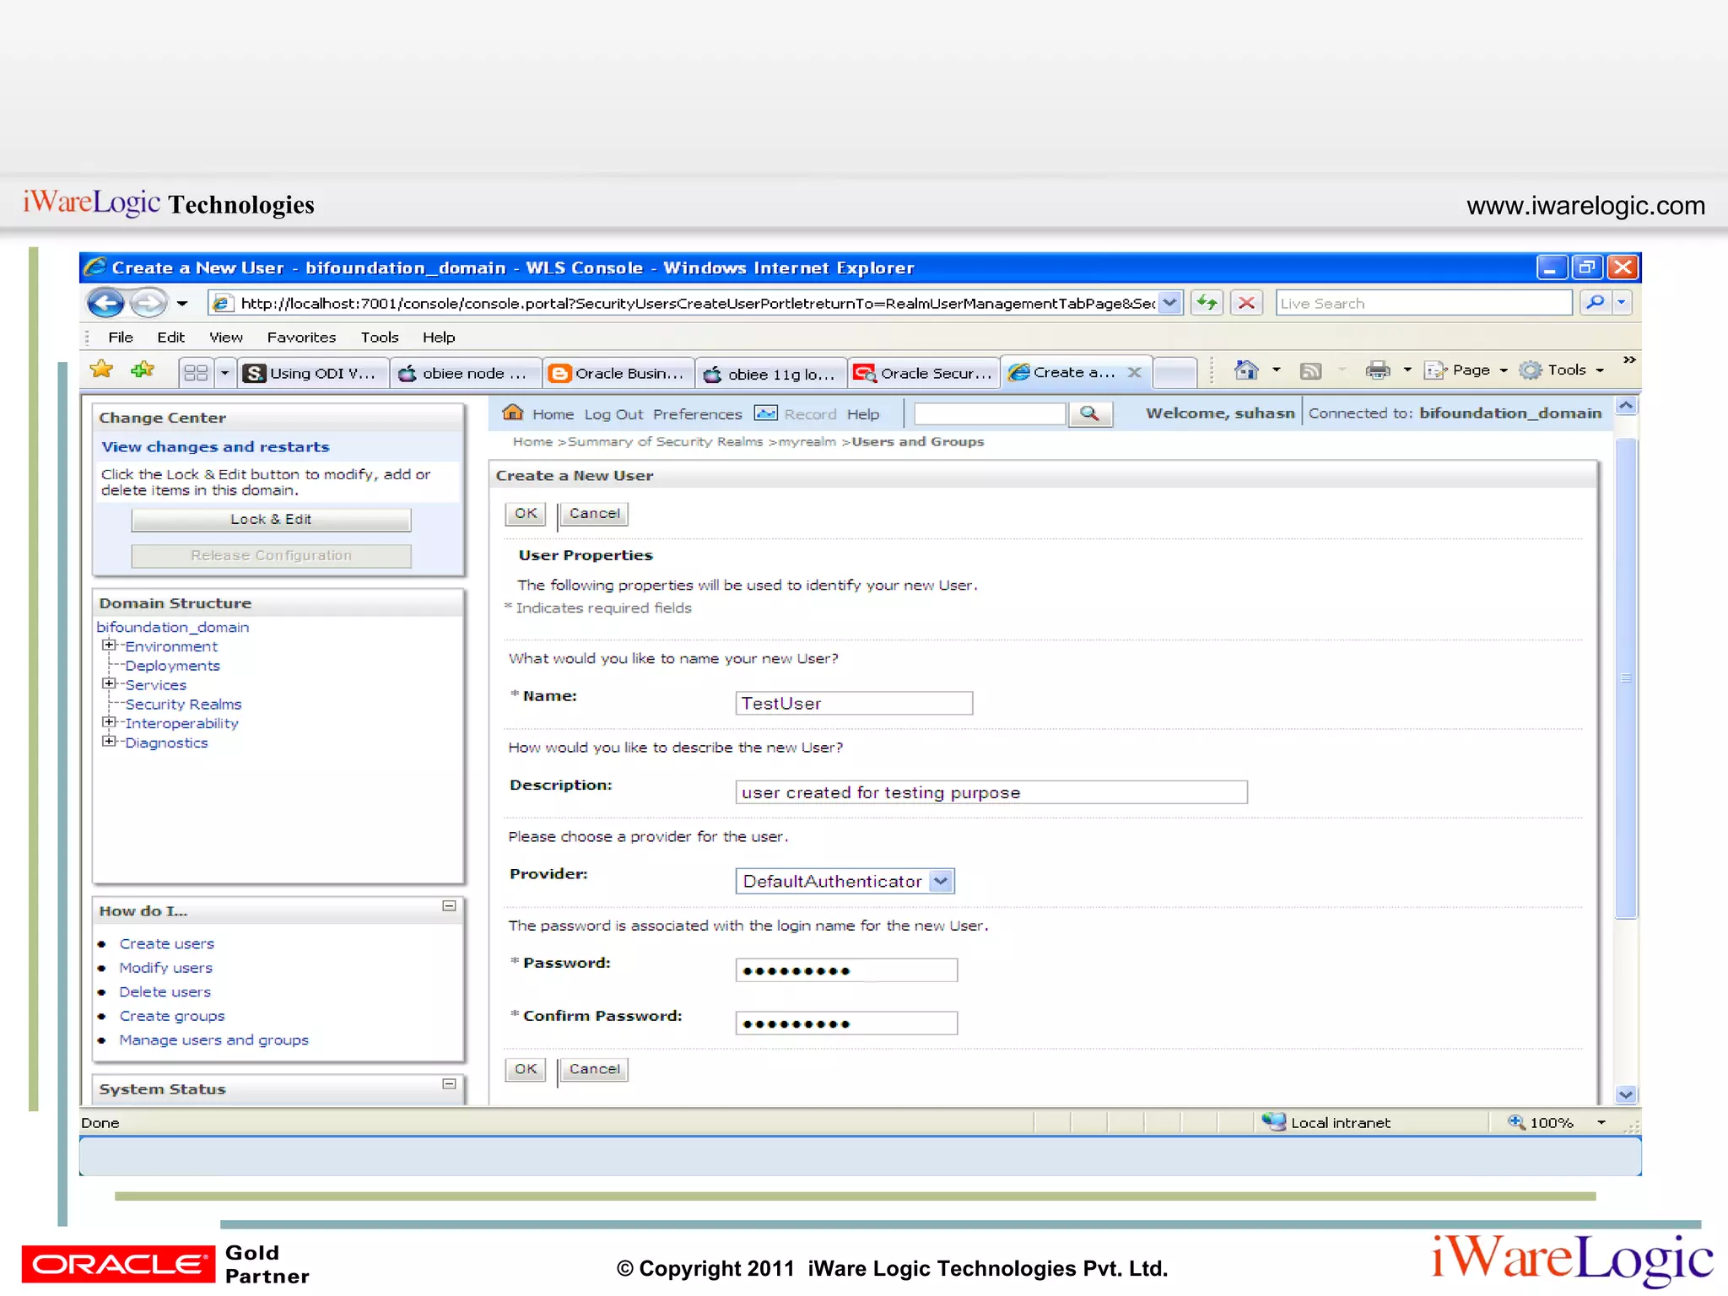Click the console search magnifier button
The image size is (1728, 1296).
(x=1089, y=413)
